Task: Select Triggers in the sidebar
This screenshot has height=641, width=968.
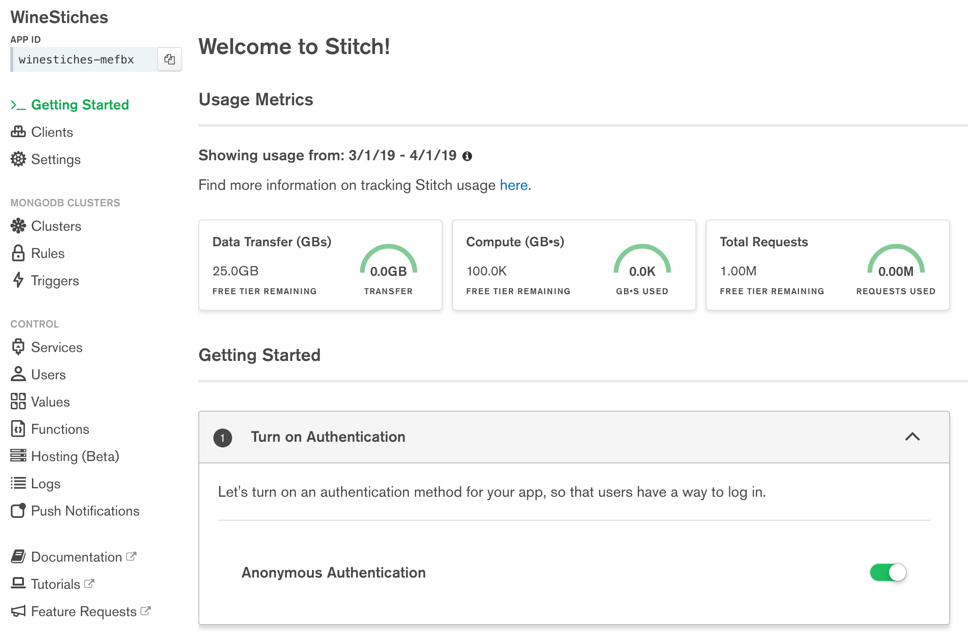Action: (55, 281)
